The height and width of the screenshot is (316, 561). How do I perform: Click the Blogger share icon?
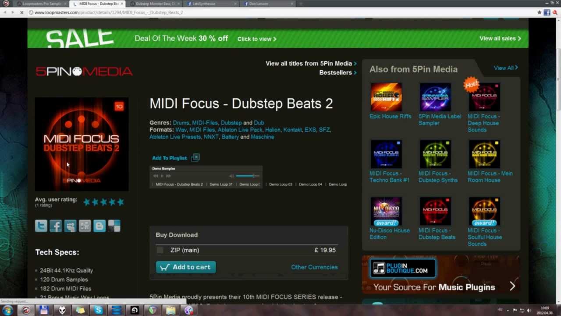click(x=99, y=226)
